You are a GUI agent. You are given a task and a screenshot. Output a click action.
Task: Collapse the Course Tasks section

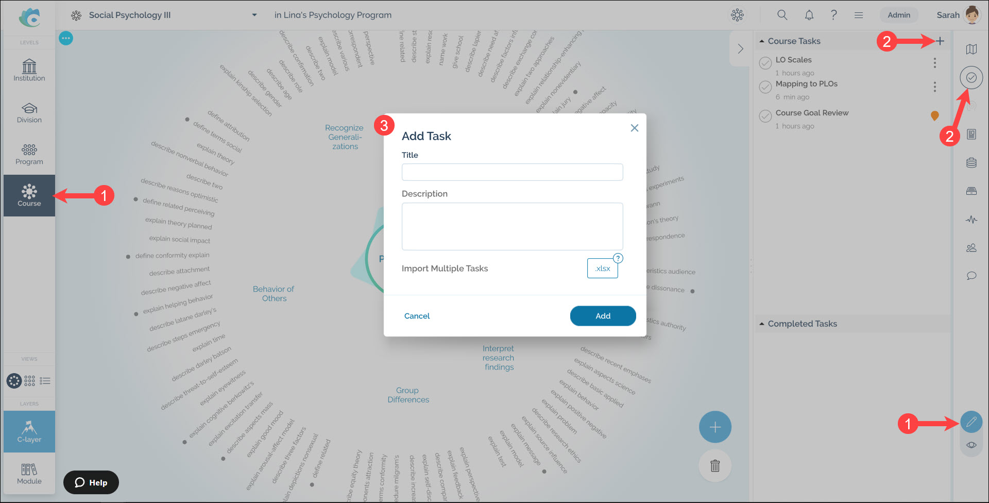click(x=762, y=41)
